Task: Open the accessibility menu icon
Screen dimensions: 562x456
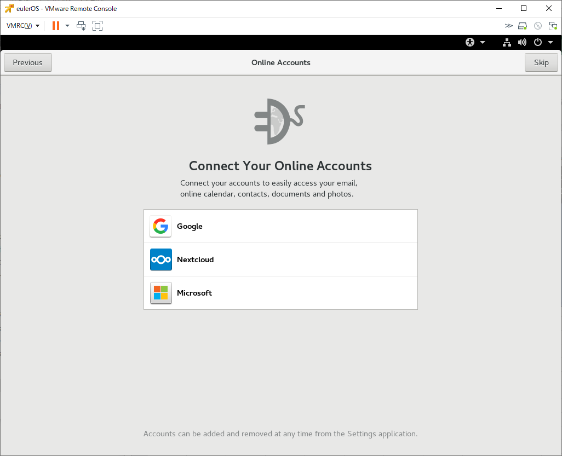Action: [x=469, y=42]
